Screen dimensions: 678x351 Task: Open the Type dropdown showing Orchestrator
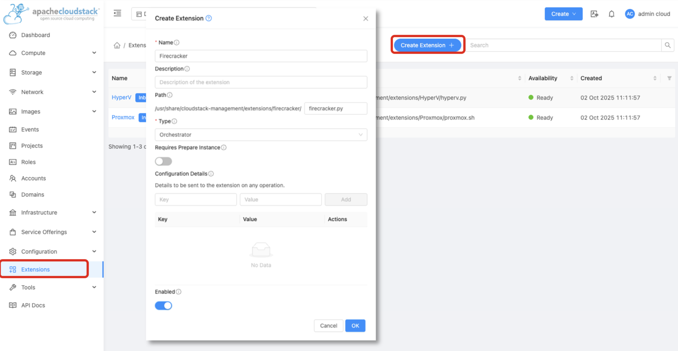click(x=260, y=134)
